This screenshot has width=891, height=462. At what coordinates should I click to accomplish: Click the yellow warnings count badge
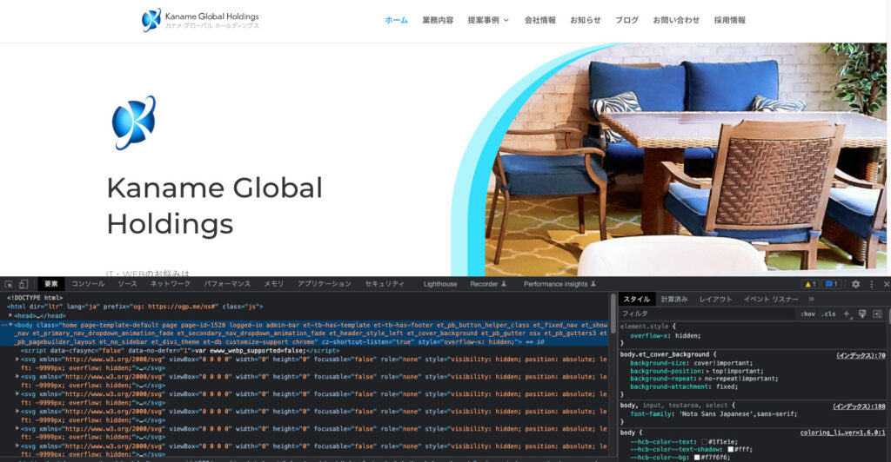pyautogui.click(x=809, y=284)
